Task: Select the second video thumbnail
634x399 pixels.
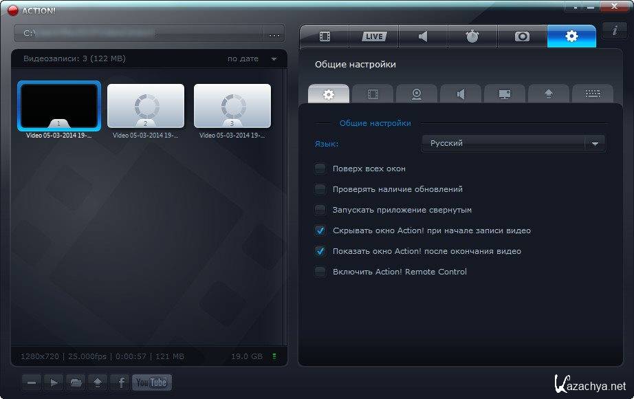Action: (x=146, y=106)
